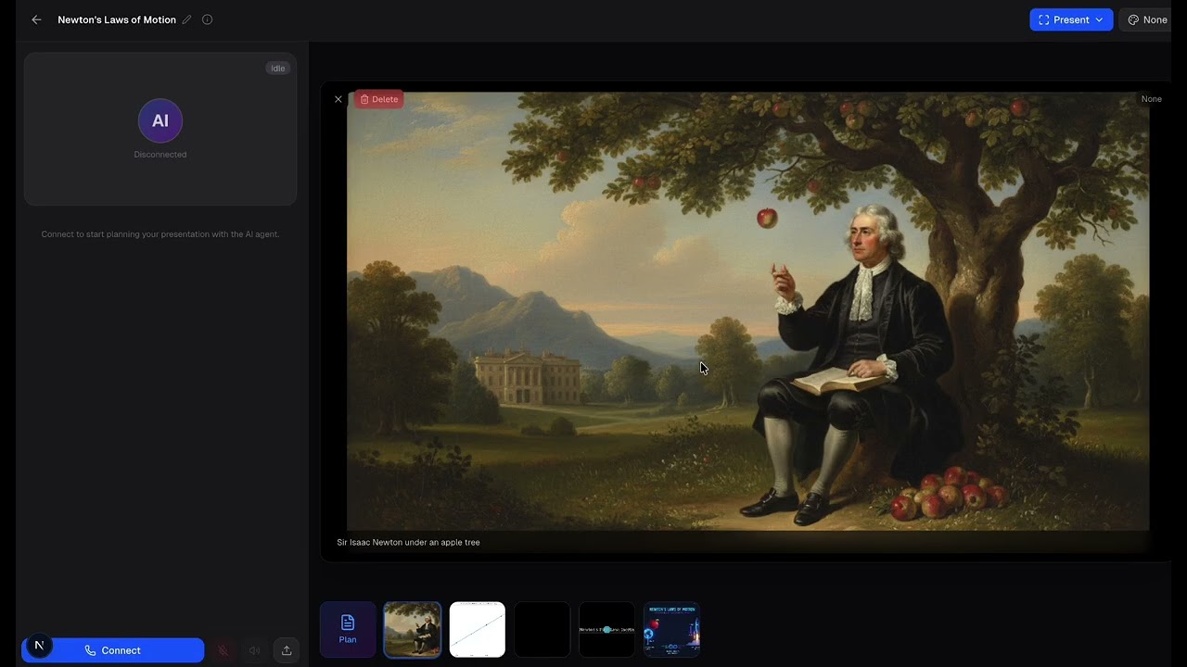Go back using the arrow icon
The height and width of the screenshot is (667, 1187).
pos(36,19)
